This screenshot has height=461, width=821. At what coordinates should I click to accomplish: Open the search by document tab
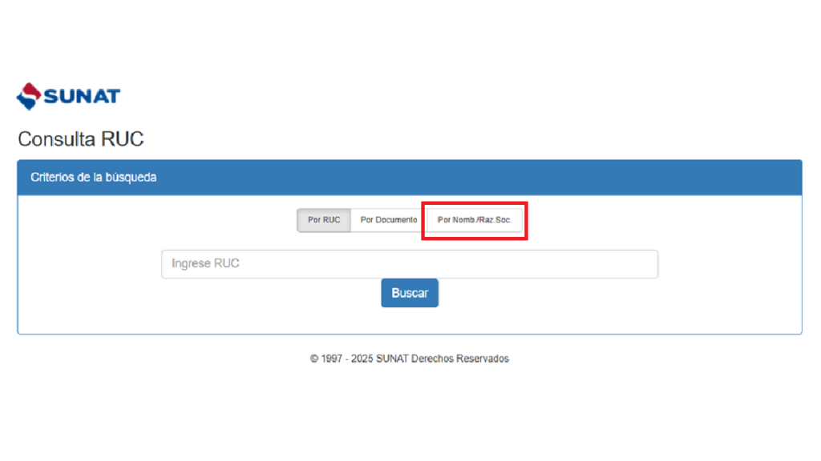(x=388, y=220)
